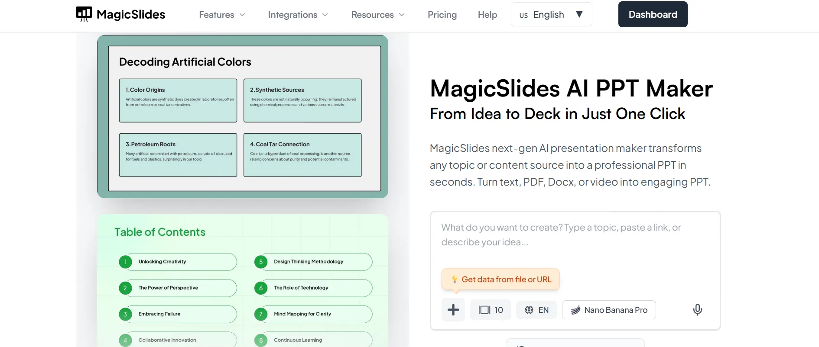Click the From Idea to Deck subtitle
This screenshot has height=347, width=819.
click(x=557, y=114)
